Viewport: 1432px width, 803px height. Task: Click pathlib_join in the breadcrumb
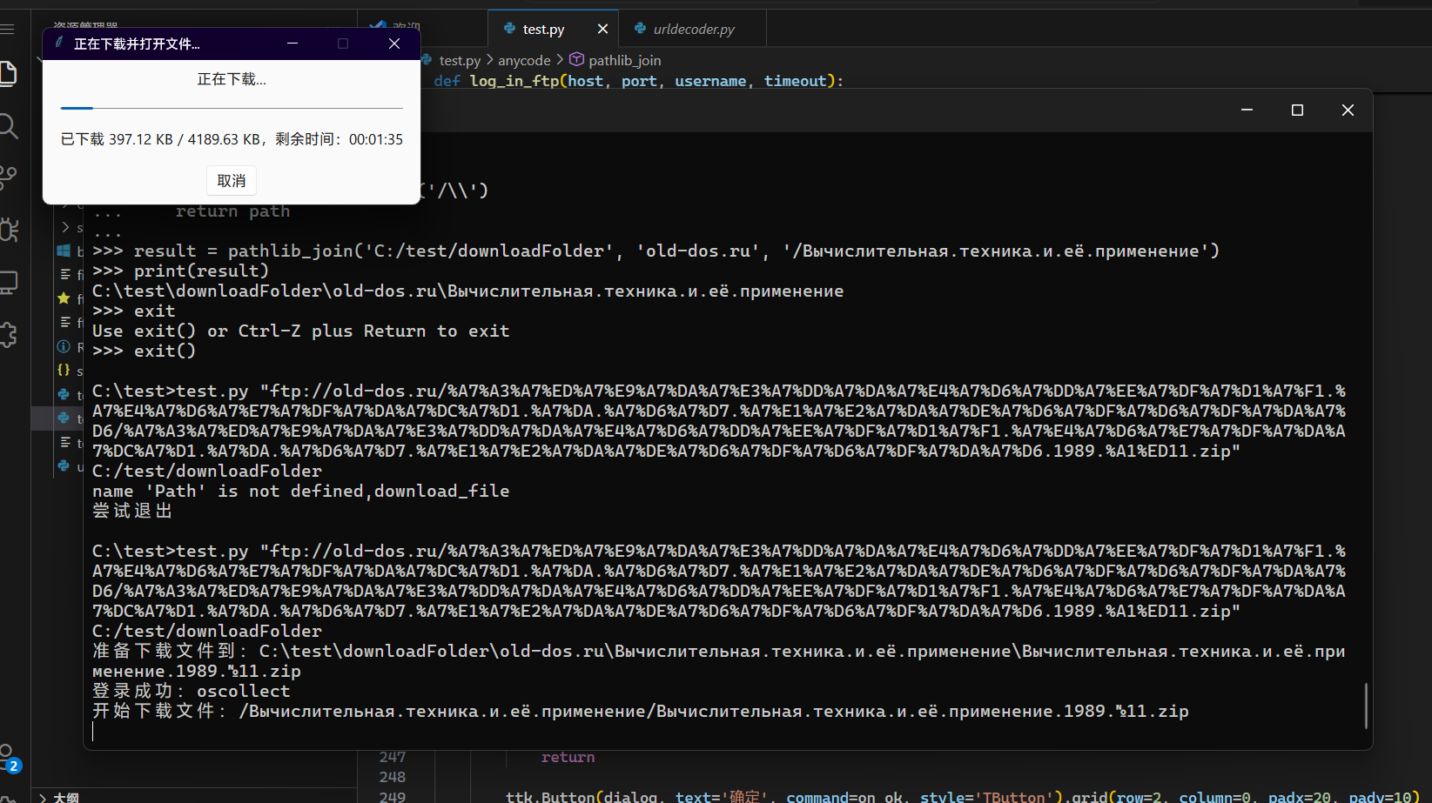coord(624,60)
